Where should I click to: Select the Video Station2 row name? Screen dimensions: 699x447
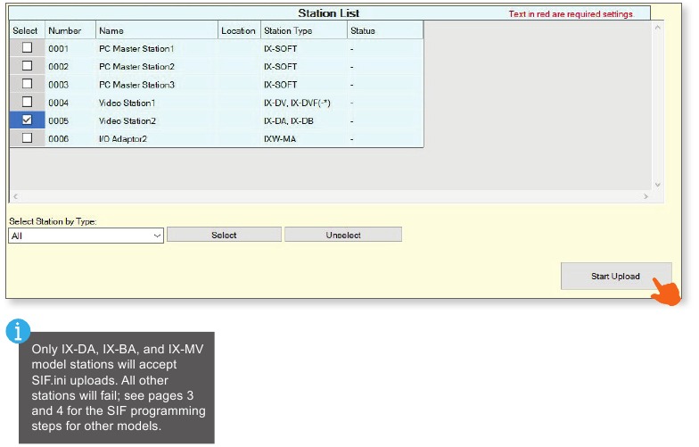pyautogui.click(x=127, y=120)
